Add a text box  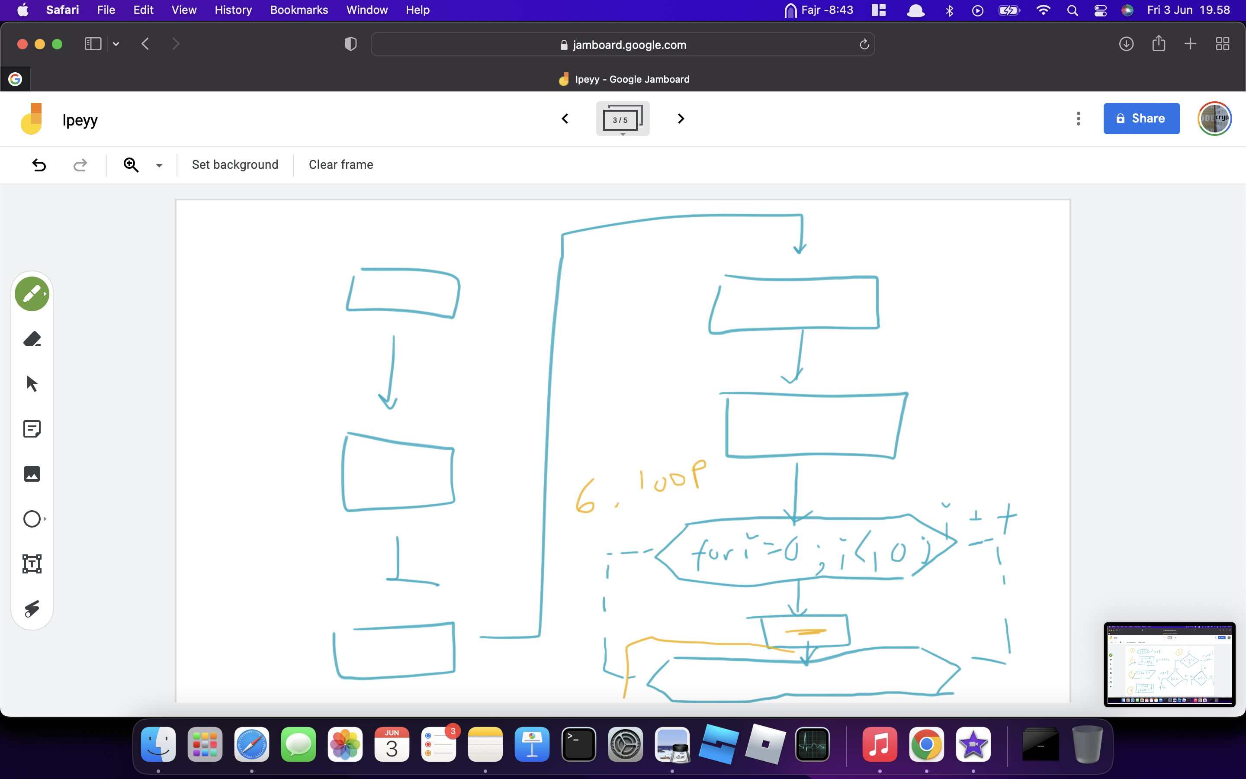(32, 563)
